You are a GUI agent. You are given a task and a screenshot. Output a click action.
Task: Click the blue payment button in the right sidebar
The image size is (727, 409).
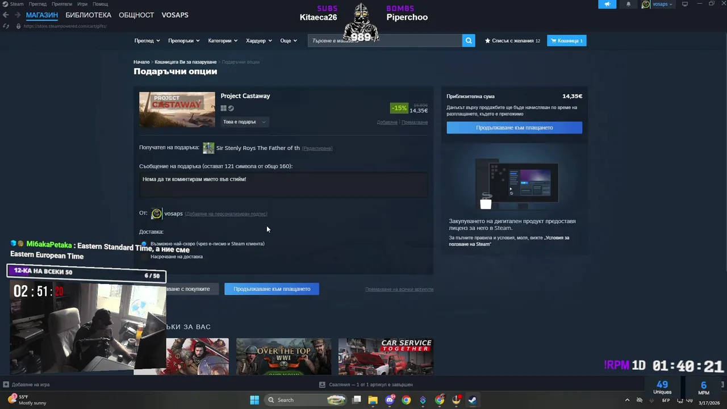(x=514, y=128)
